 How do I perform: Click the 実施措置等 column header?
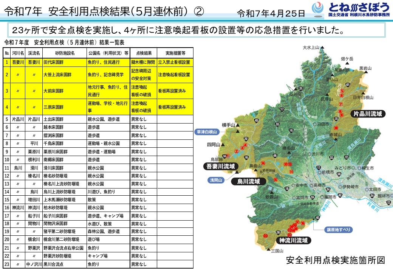pos(175,53)
